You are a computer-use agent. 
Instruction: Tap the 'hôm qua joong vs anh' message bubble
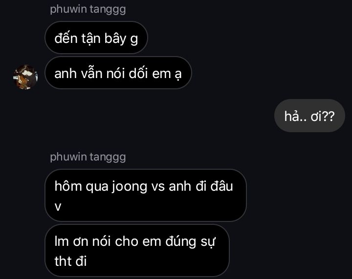tap(146, 196)
